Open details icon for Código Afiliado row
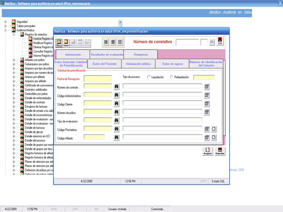 tap(207, 138)
